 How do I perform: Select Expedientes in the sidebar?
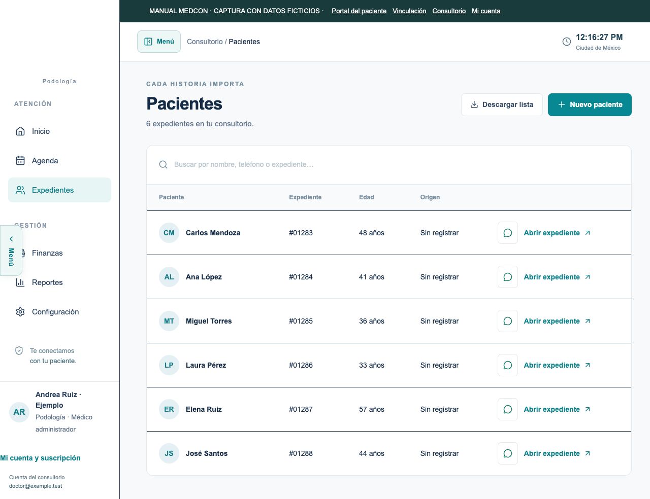(x=59, y=190)
